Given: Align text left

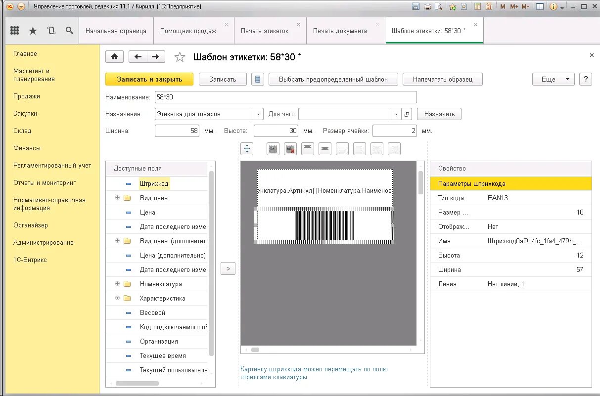Looking at the screenshot, I should (360, 148).
